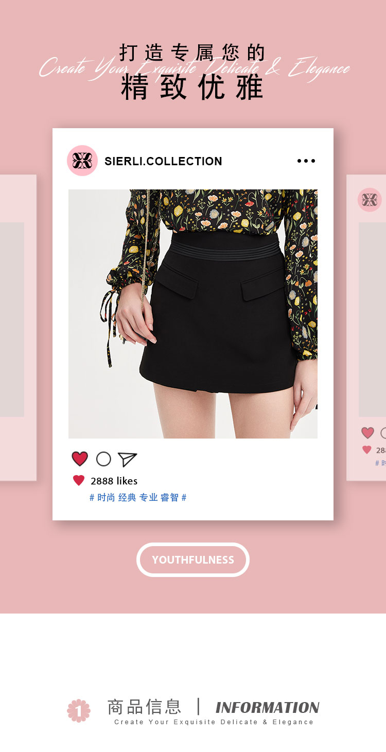Click the circle comment icon

[103, 459]
